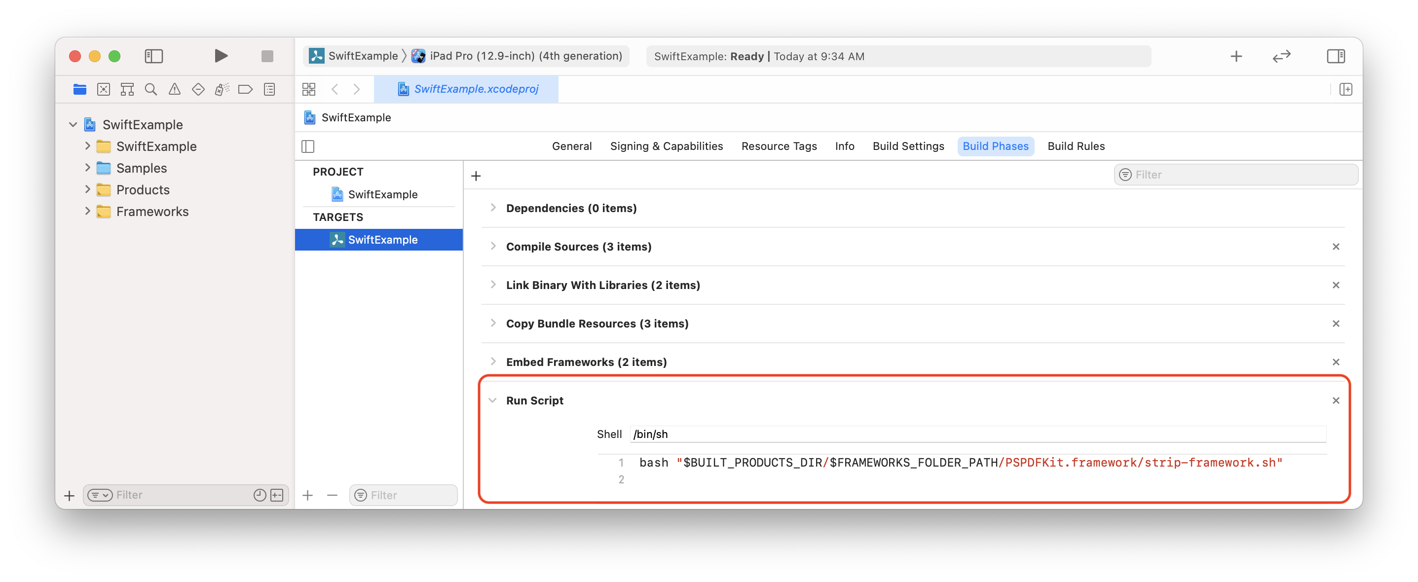Delete the Embed Frameworks build phase

tap(1336, 362)
